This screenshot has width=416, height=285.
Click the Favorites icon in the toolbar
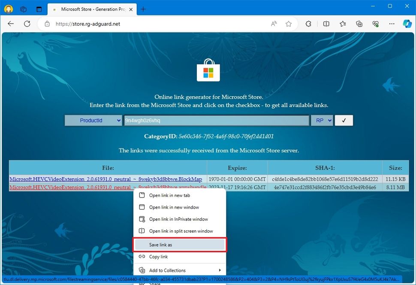pyautogui.click(x=343, y=24)
